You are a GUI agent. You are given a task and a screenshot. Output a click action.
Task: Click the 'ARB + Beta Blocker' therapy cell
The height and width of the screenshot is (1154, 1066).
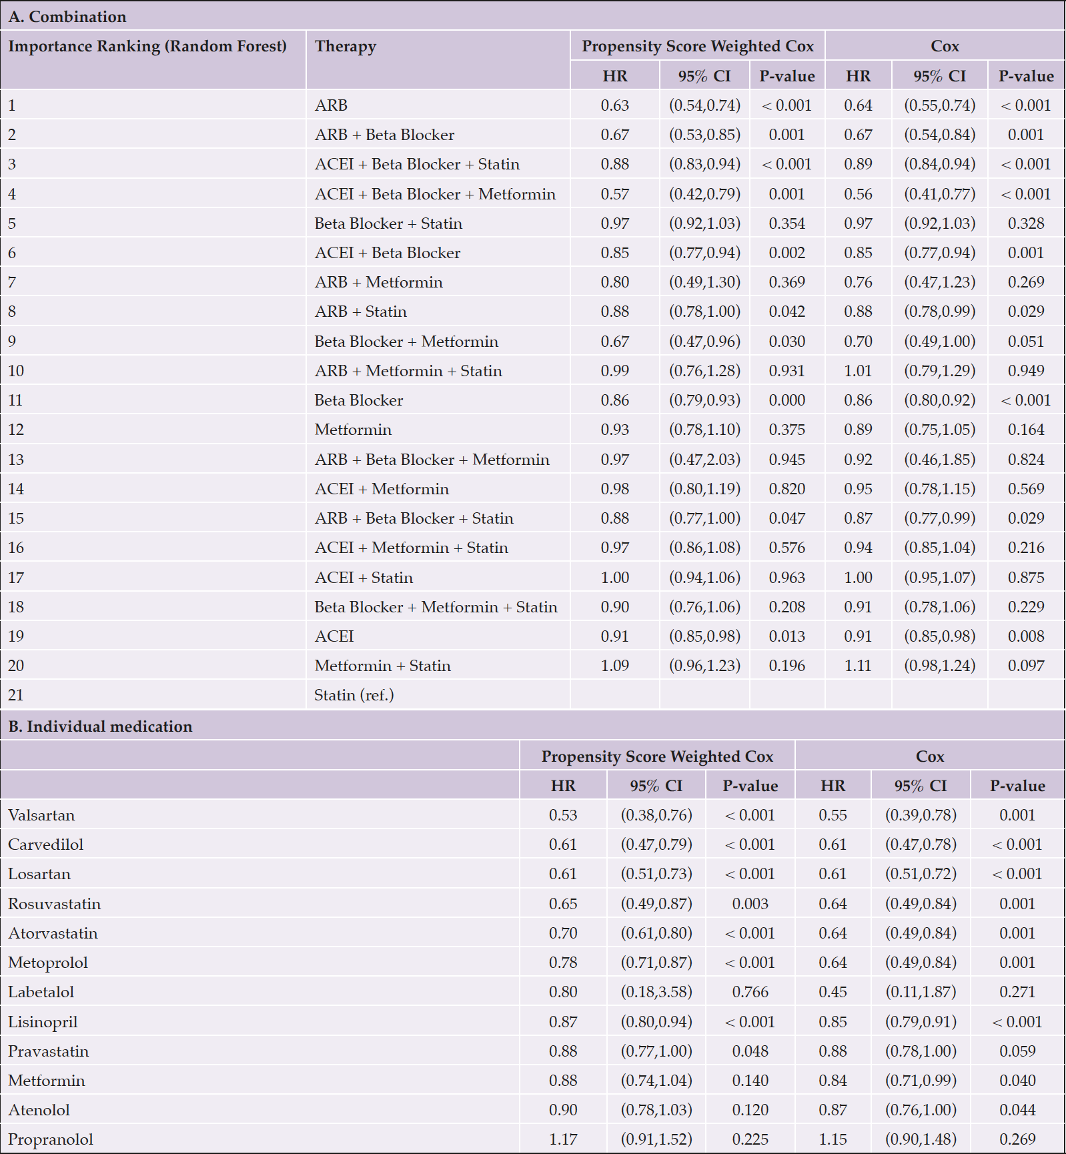[x=384, y=135]
